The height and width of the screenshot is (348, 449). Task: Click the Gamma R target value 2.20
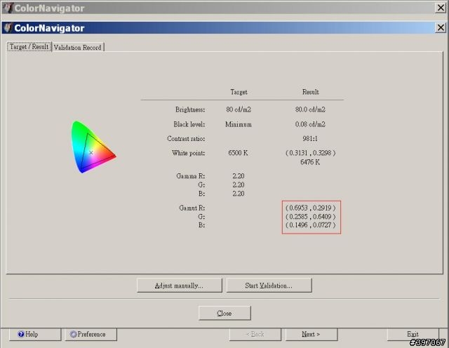[x=239, y=176]
